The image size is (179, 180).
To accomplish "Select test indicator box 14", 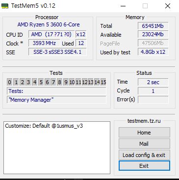I will [x=97, y=82].
